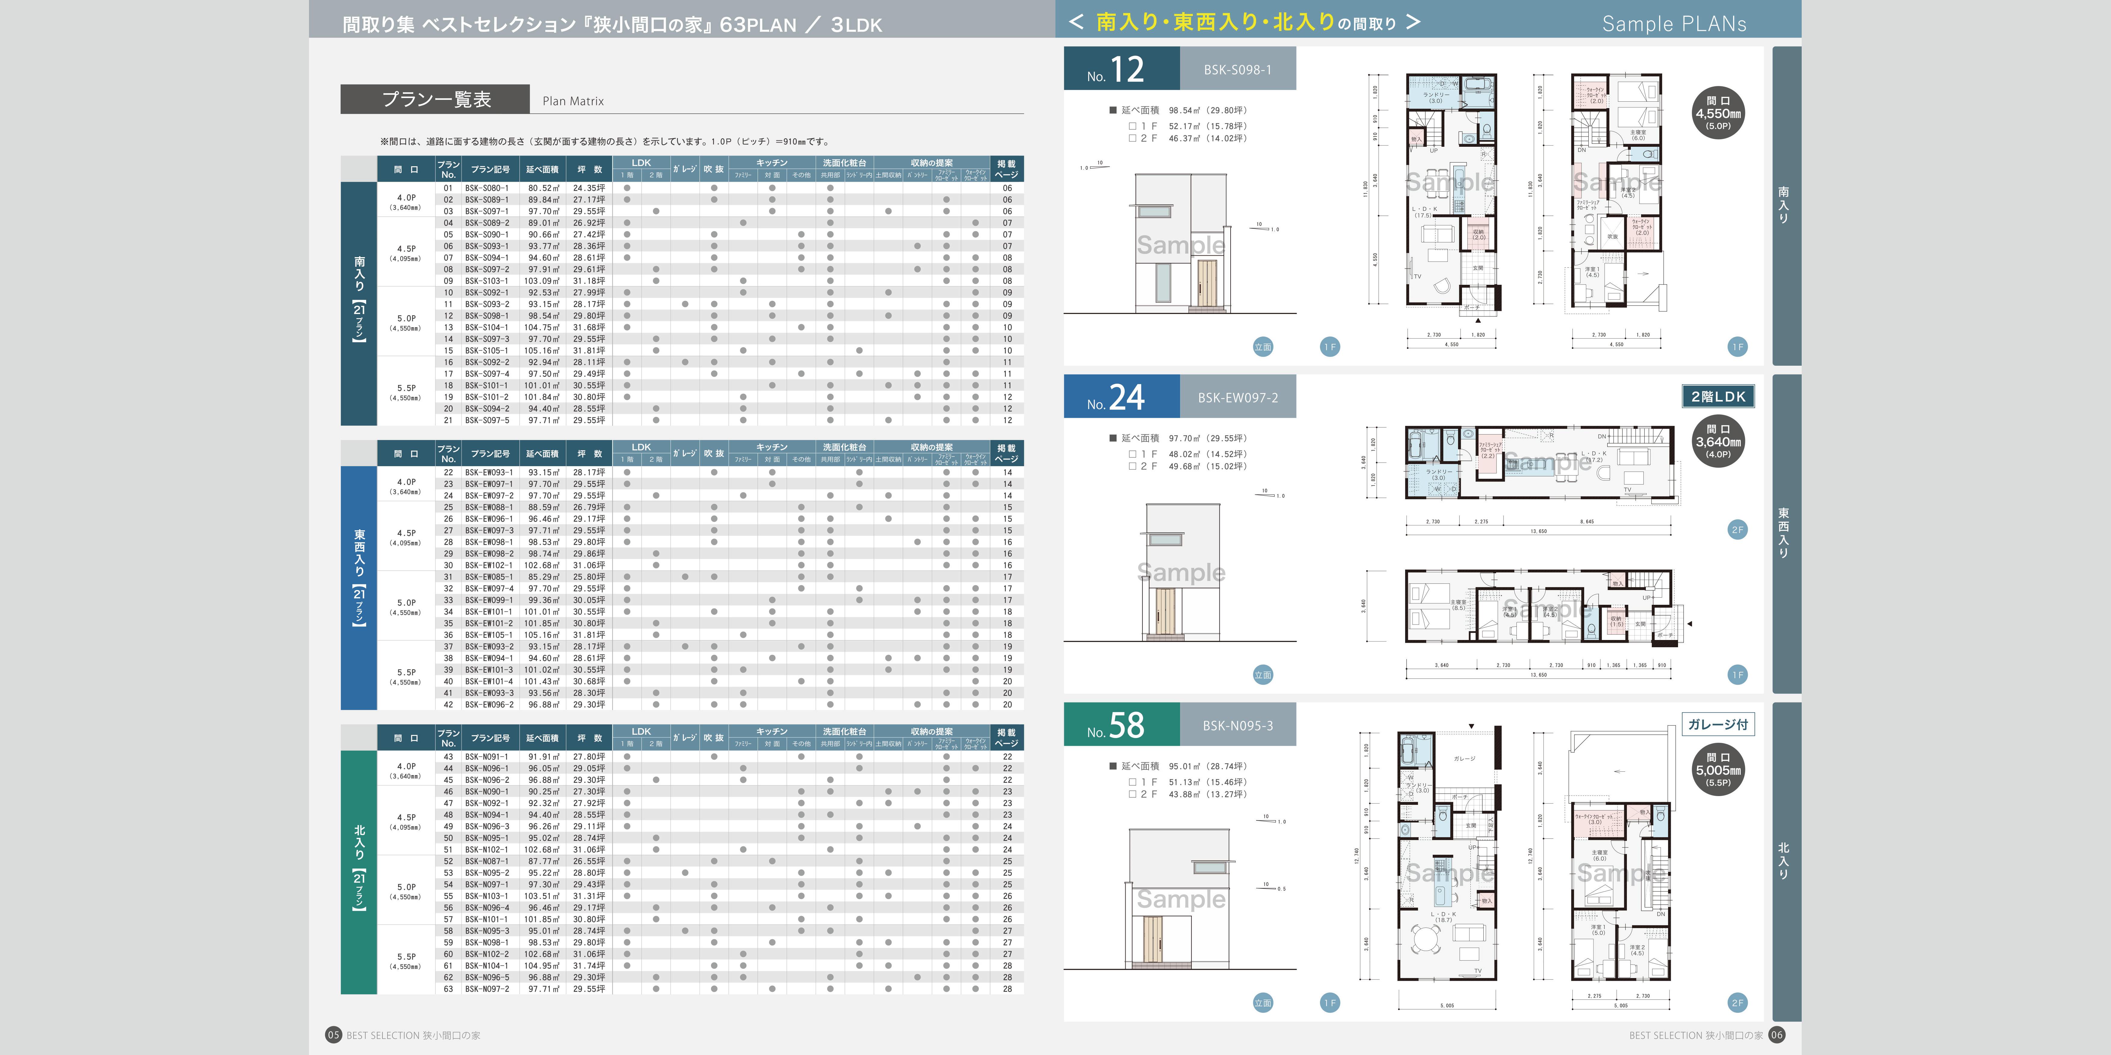Click the 99.36㎡ area cell
Screen dimensions: 2111x1055
(x=544, y=600)
